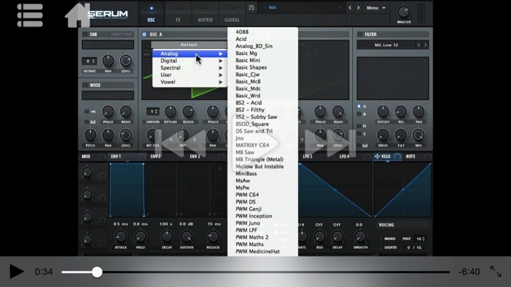Click the filter RES knob
The height and width of the screenshot is (287, 511).
(401, 112)
